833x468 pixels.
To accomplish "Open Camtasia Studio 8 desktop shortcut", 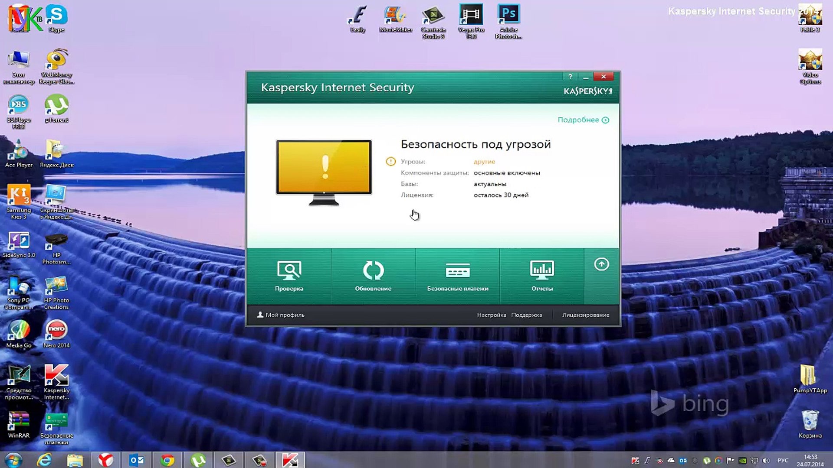I will (x=433, y=22).
